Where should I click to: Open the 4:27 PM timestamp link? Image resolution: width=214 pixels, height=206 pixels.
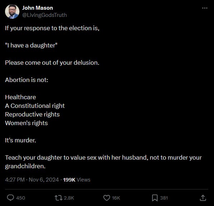click(15, 180)
